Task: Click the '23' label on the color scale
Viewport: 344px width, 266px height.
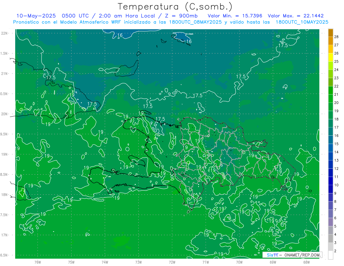Action: (337, 78)
